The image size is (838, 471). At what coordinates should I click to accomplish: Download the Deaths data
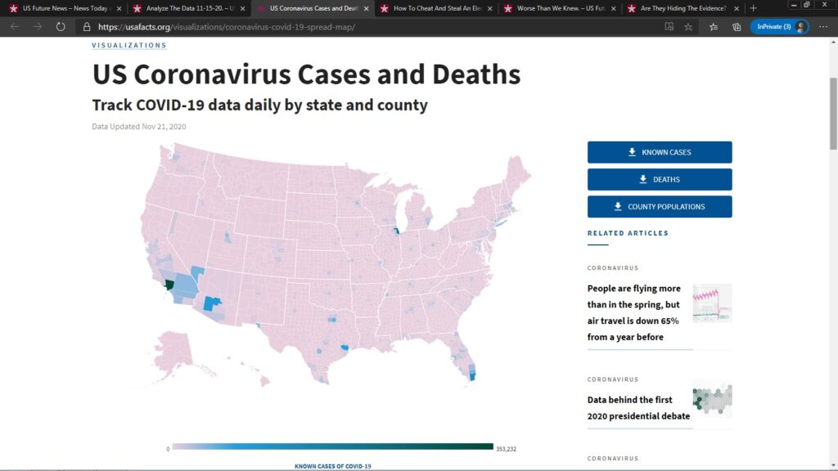coord(659,179)
